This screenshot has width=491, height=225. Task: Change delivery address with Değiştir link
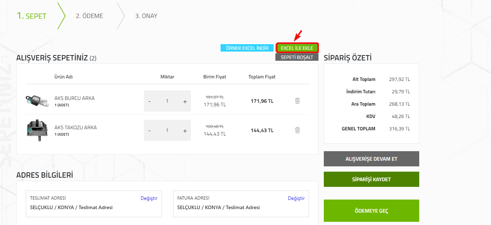point(149,199)
